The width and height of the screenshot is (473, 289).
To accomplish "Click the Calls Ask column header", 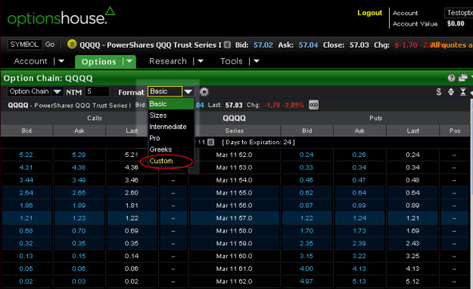I will coord(79,131).
